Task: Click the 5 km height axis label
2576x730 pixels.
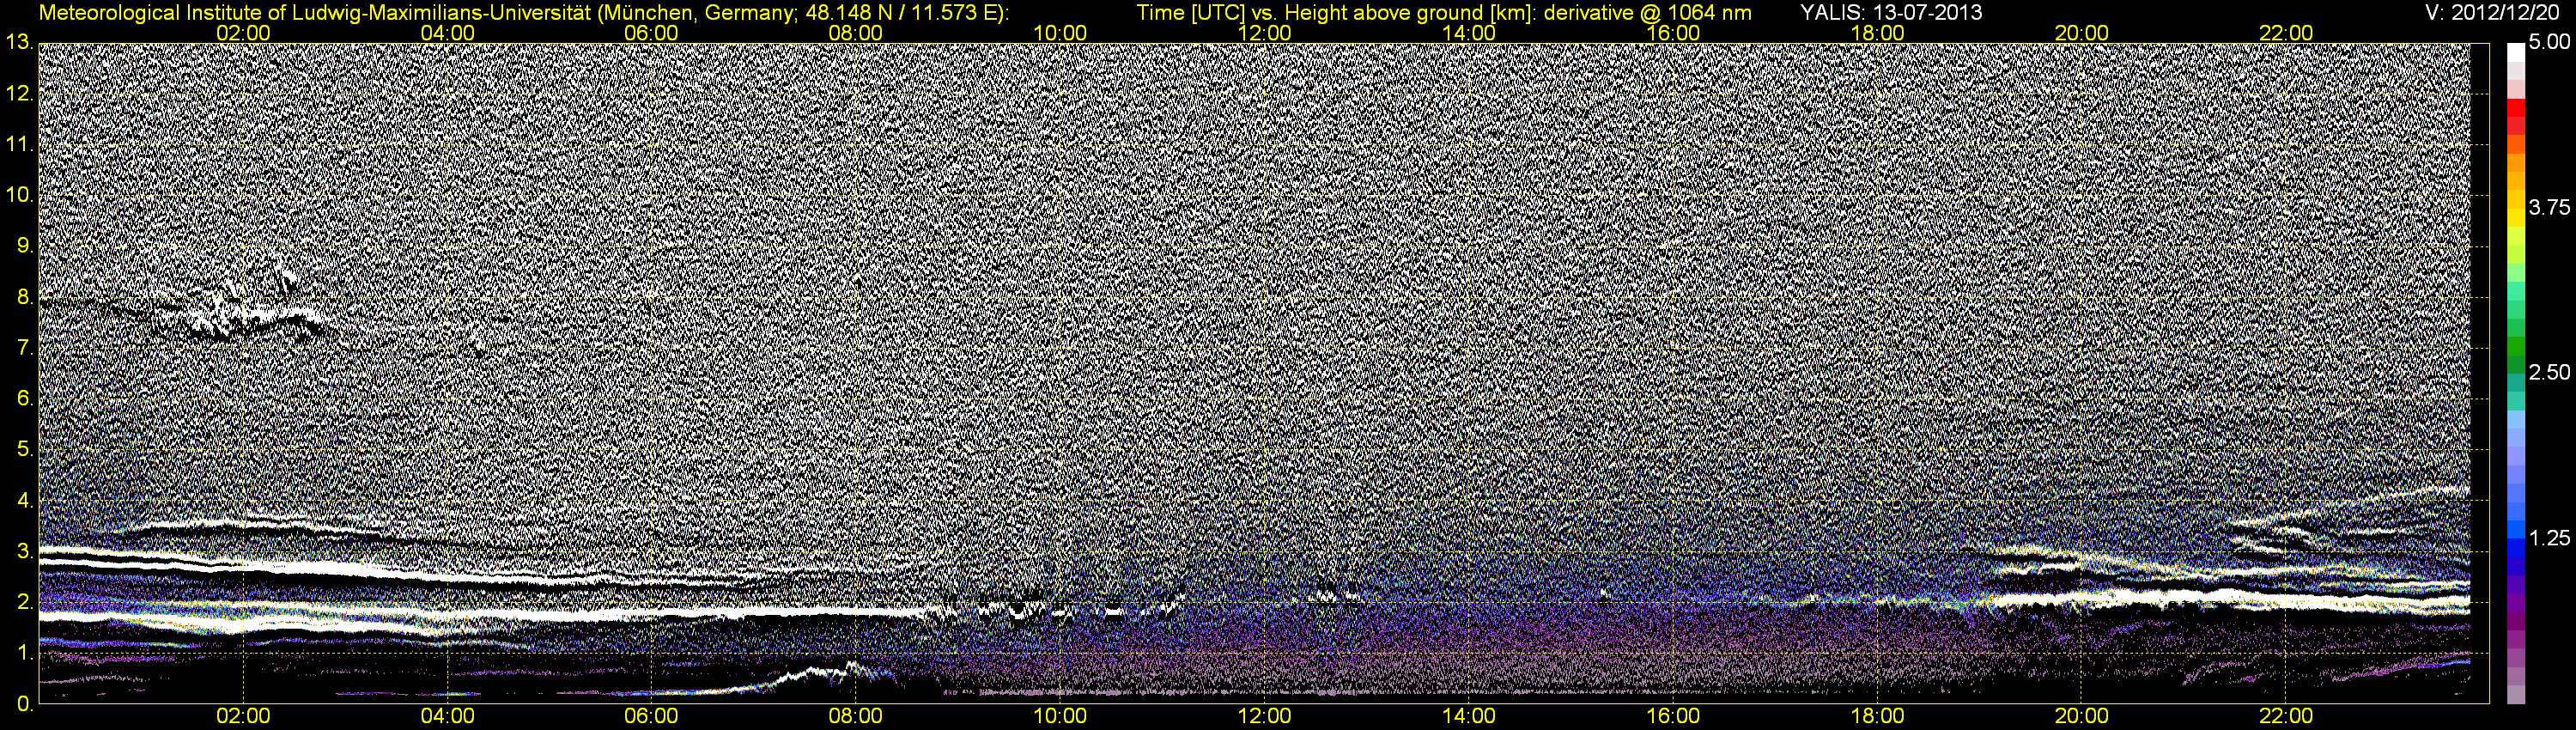Action: [25, 449]
